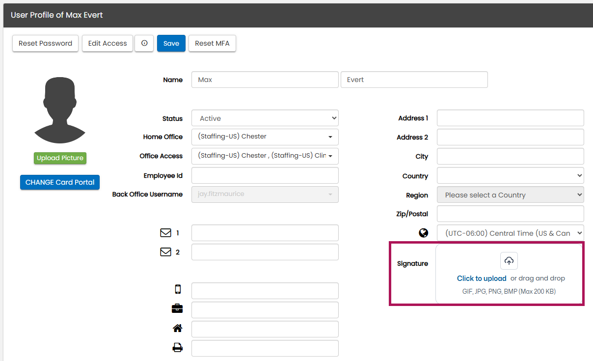
Task: Click the info circle icon button
Action: (x=144, y=43)
